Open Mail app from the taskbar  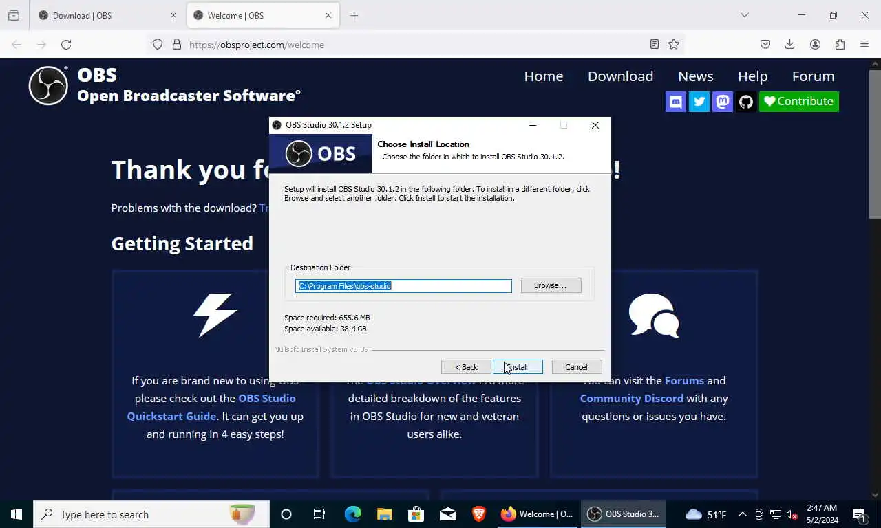[447, 514]
